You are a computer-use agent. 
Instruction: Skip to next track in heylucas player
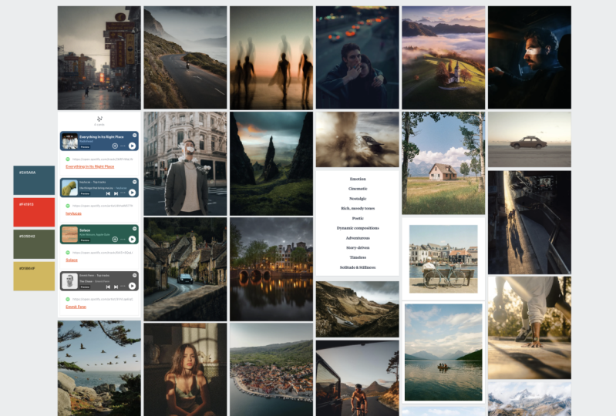point(116,193)
